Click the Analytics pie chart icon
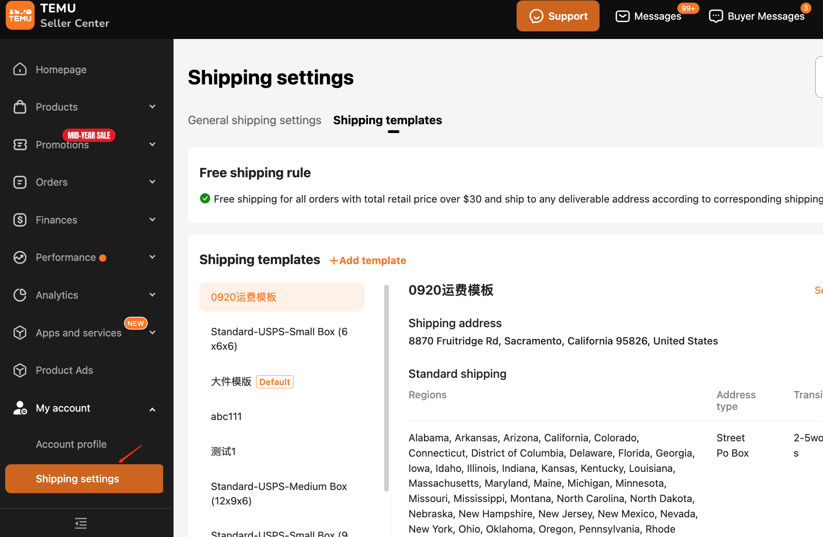Viewport: 823px width, 537px height. 20,295
